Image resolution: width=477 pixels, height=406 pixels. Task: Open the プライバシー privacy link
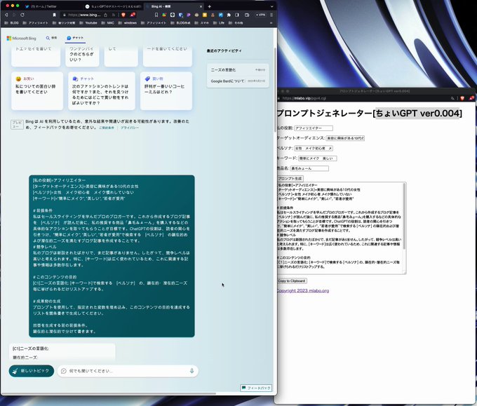[x=130, y=128]
